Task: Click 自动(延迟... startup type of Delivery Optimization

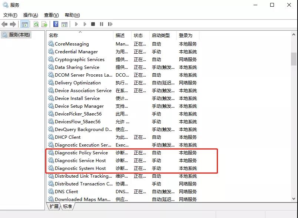Action: pos(163,83)
